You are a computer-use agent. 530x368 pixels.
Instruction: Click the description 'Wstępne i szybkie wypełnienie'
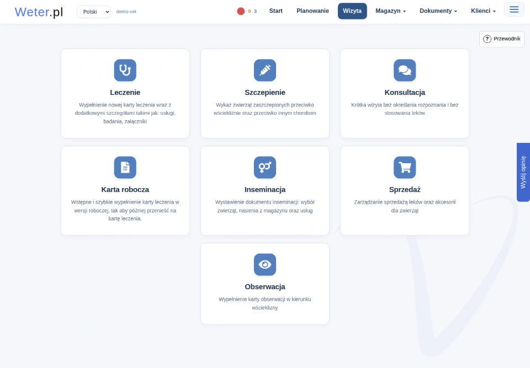pos(125,210)
